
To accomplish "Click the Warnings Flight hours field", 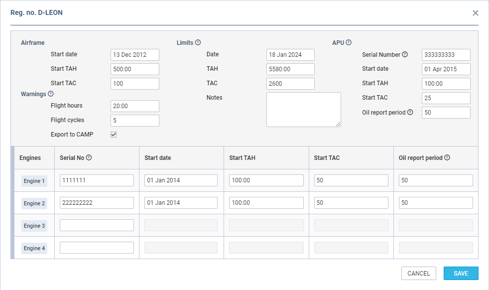I will [135, 106].
